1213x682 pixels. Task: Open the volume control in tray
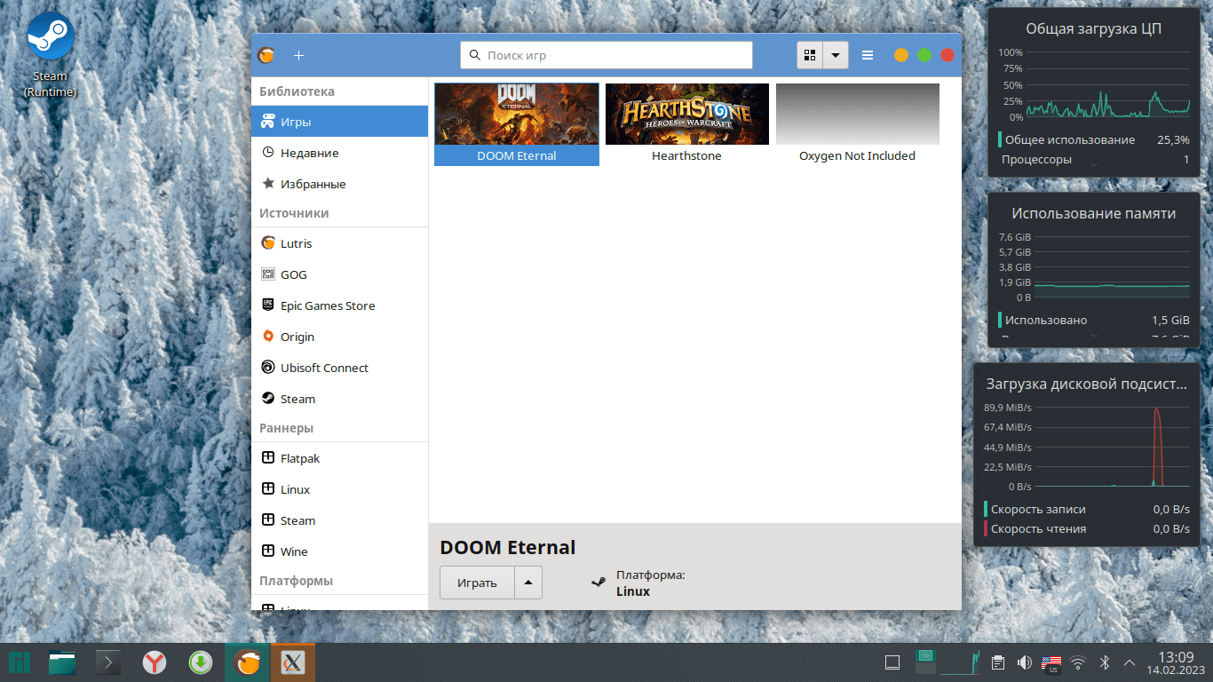pos(1024,662)
